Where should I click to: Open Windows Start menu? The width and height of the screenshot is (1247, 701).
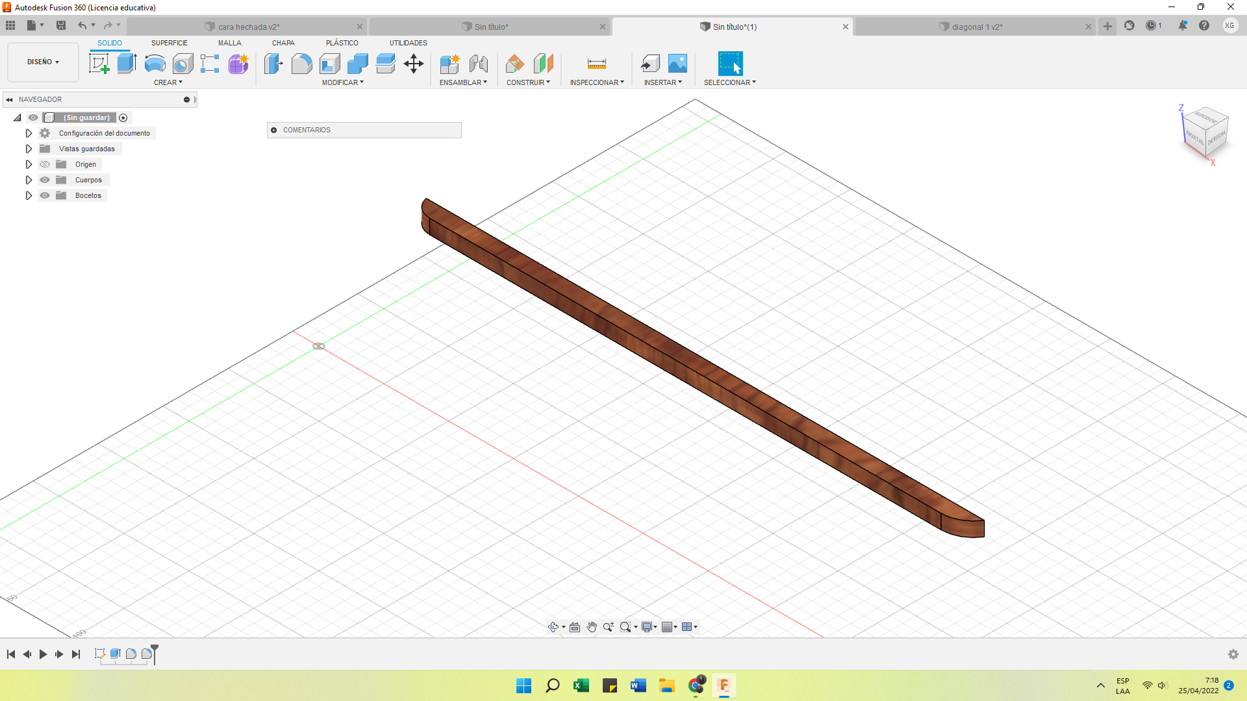[523, 685]
